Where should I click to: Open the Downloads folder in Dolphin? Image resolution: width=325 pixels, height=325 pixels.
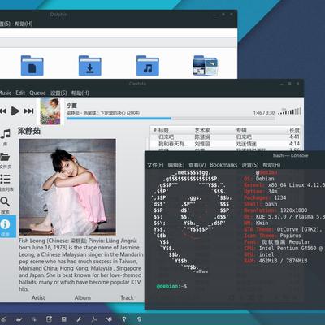point(90,66)
